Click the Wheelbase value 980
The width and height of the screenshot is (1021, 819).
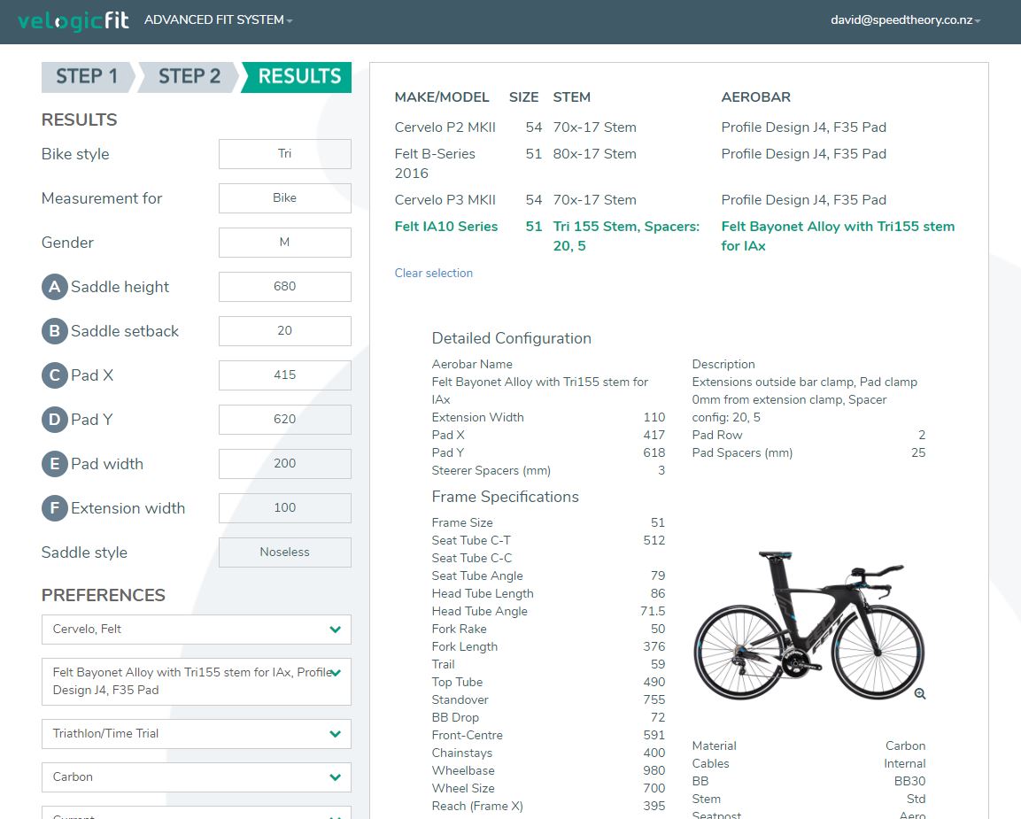pos(654,771)
